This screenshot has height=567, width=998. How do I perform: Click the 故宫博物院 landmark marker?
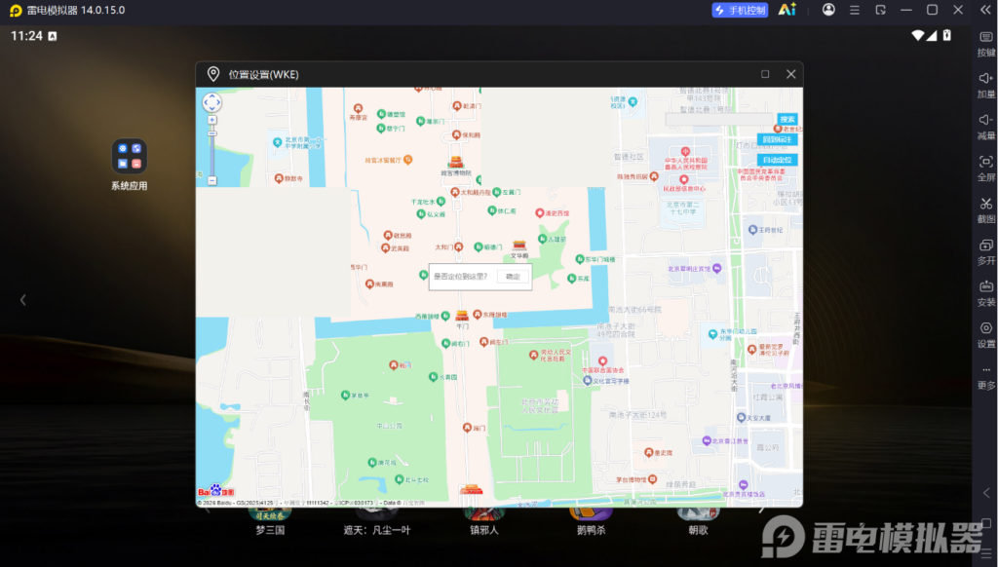coord(456,165)
